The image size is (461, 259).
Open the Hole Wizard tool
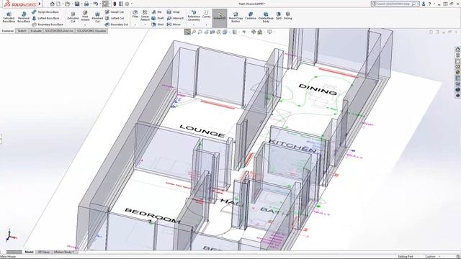click(x=85, y=16)
